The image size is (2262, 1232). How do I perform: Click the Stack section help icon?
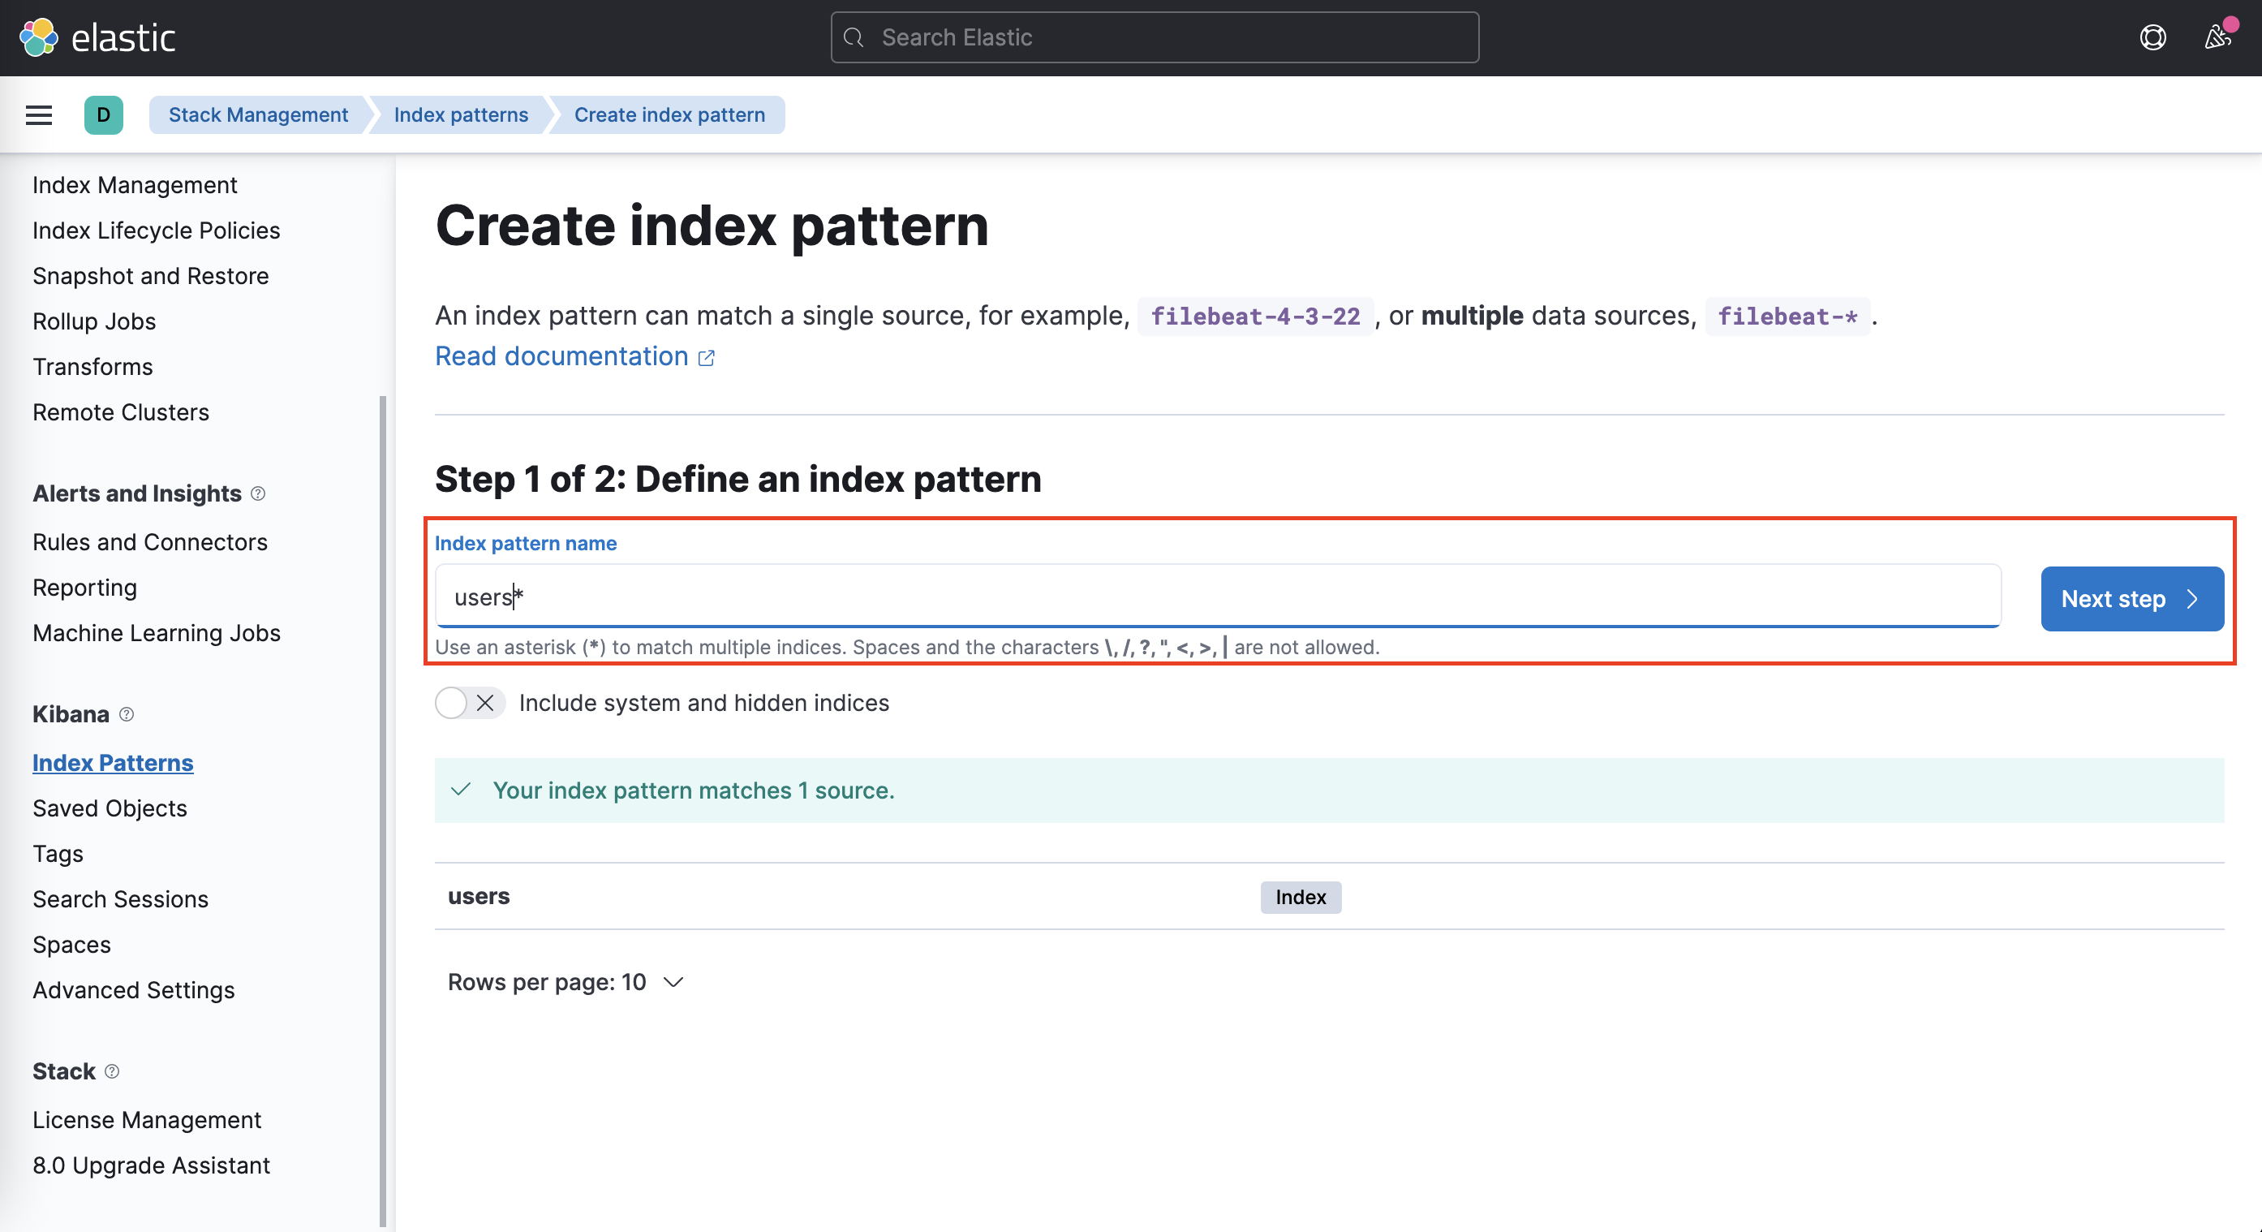click(x=111, y=1071)
